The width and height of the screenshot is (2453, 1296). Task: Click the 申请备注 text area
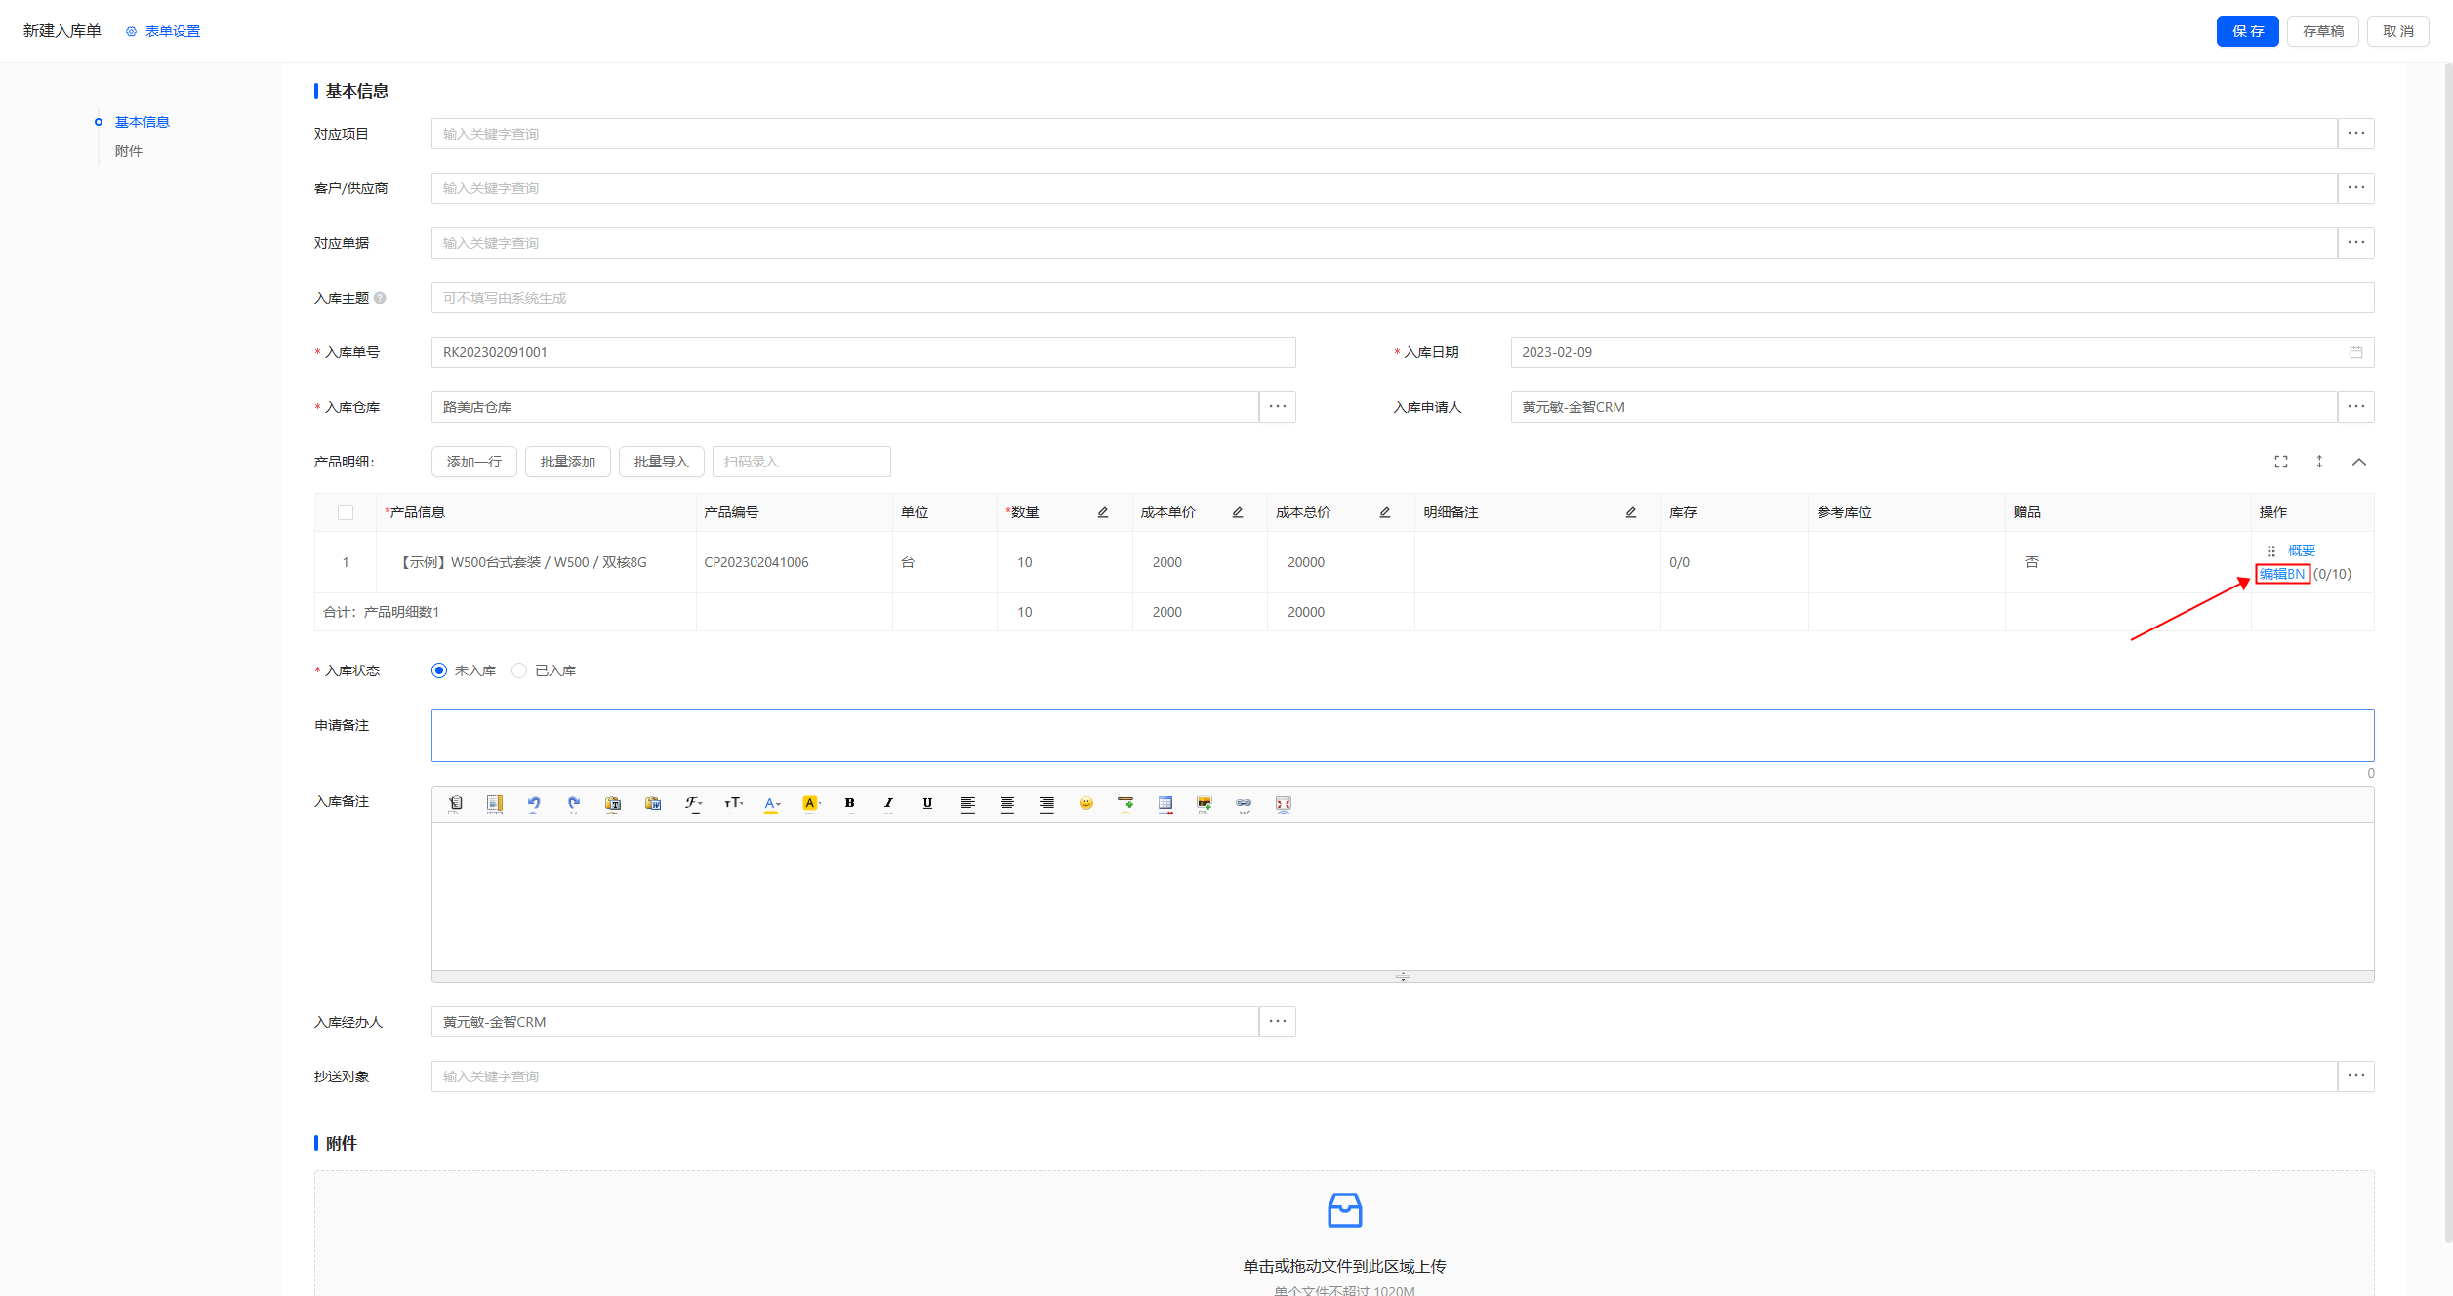pyautogui.click(x=1403, y=736)
